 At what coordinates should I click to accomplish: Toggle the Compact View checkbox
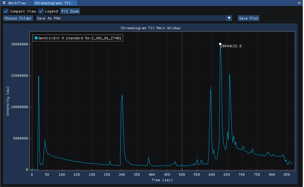pos(6,11)
